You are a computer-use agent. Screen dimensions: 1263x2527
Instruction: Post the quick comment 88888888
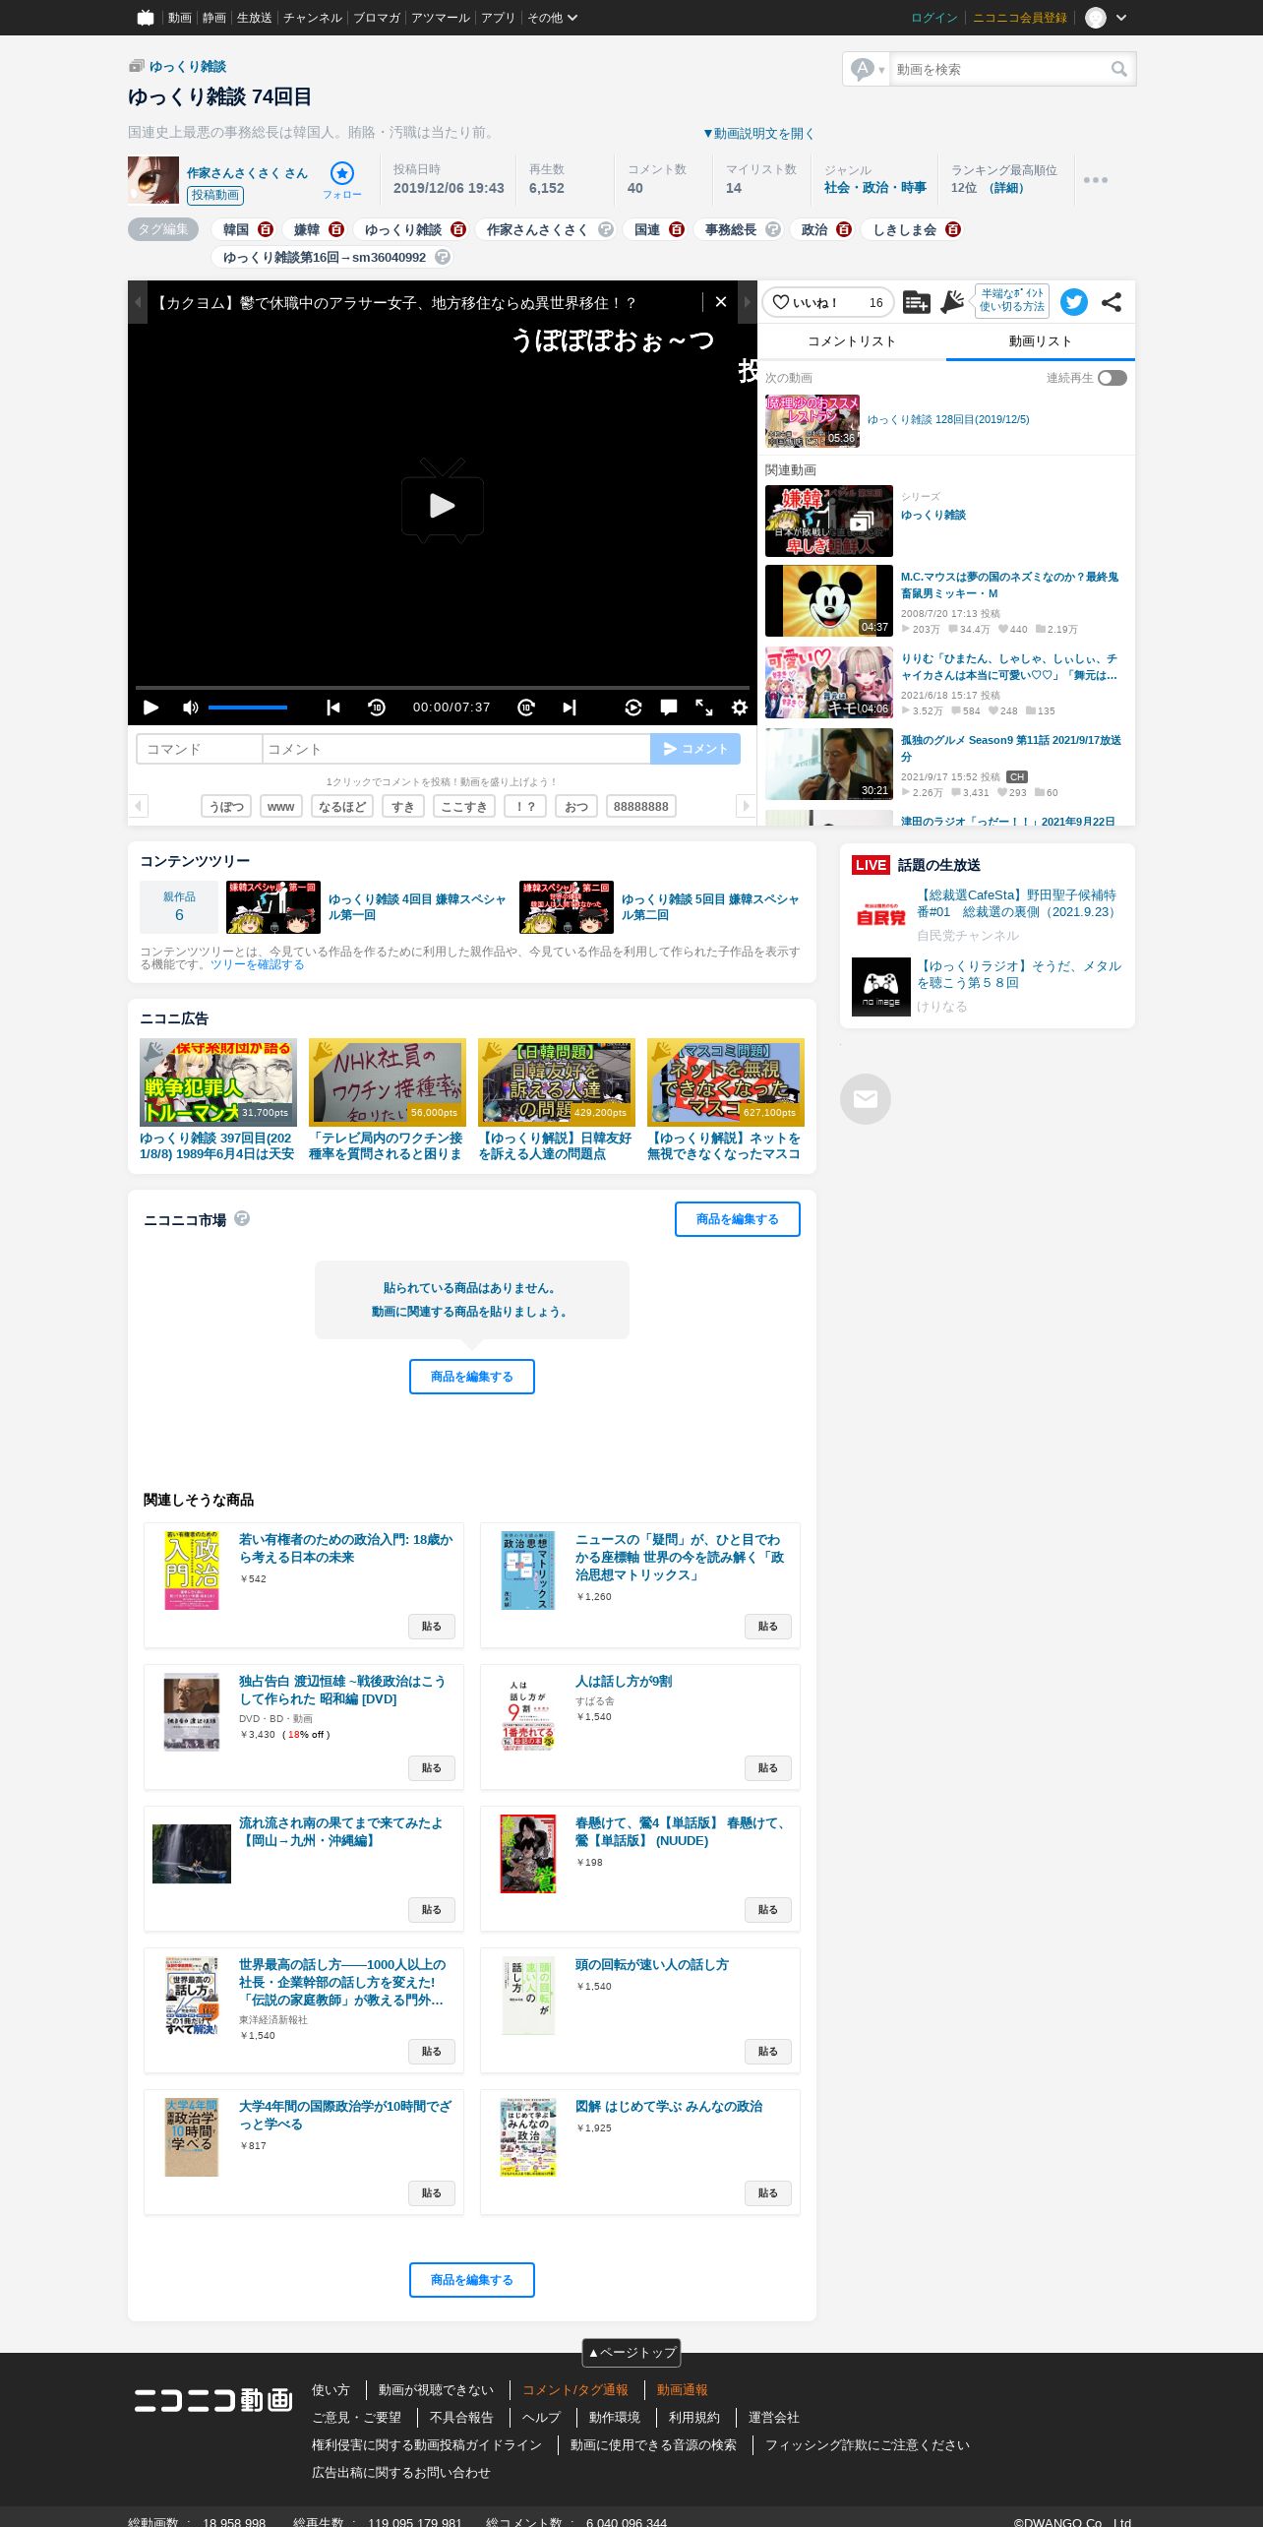point(641,807)
